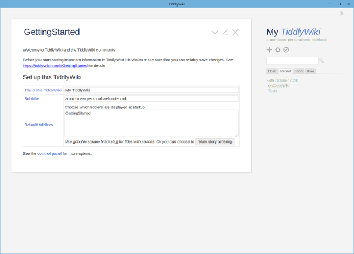Viewport: 354px width, 254px height.
Task: Click the Set up this TiddlyWiki heading
Action: coord(52,77)
